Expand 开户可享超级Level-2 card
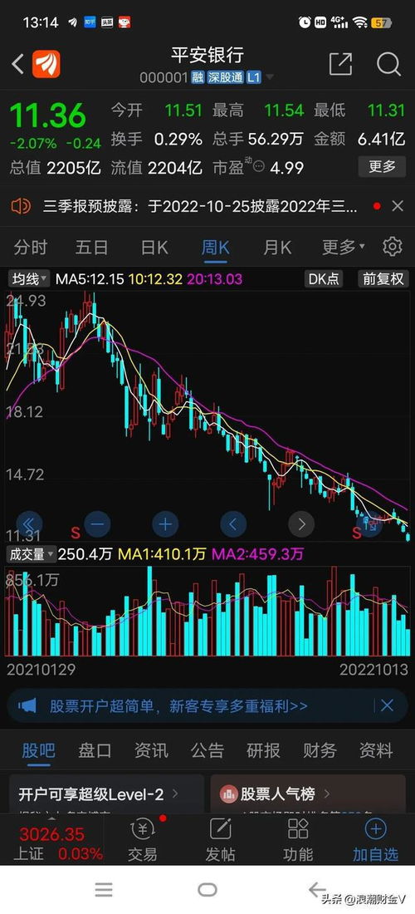 (x=107, y=794)
